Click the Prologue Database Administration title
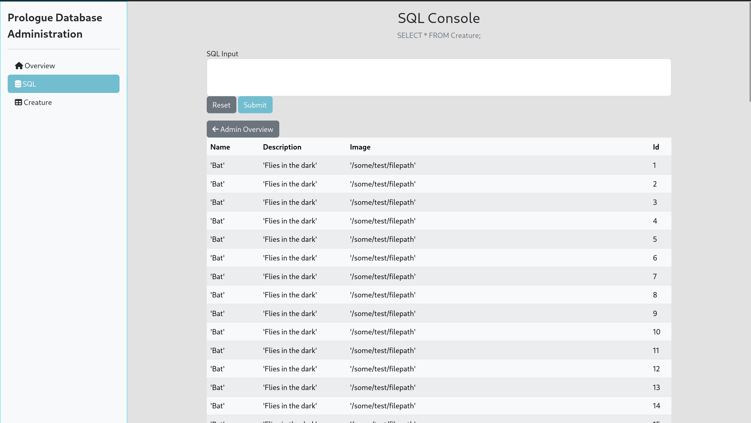The width and height of the screenshot is (751, 423). (55, 26)
